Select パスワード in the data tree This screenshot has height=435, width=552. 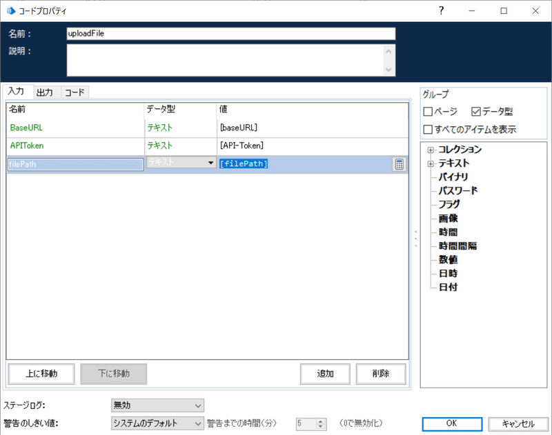click(458, 190)
